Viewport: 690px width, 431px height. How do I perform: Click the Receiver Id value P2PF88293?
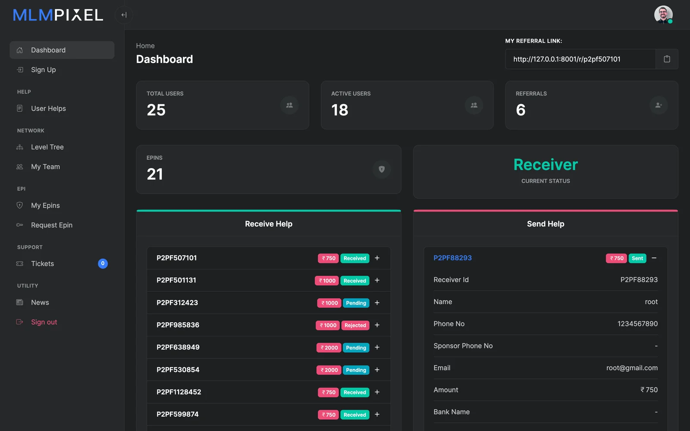point(639,280)
